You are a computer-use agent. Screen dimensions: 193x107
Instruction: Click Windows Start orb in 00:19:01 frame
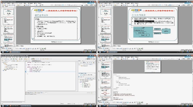(100, 52)
